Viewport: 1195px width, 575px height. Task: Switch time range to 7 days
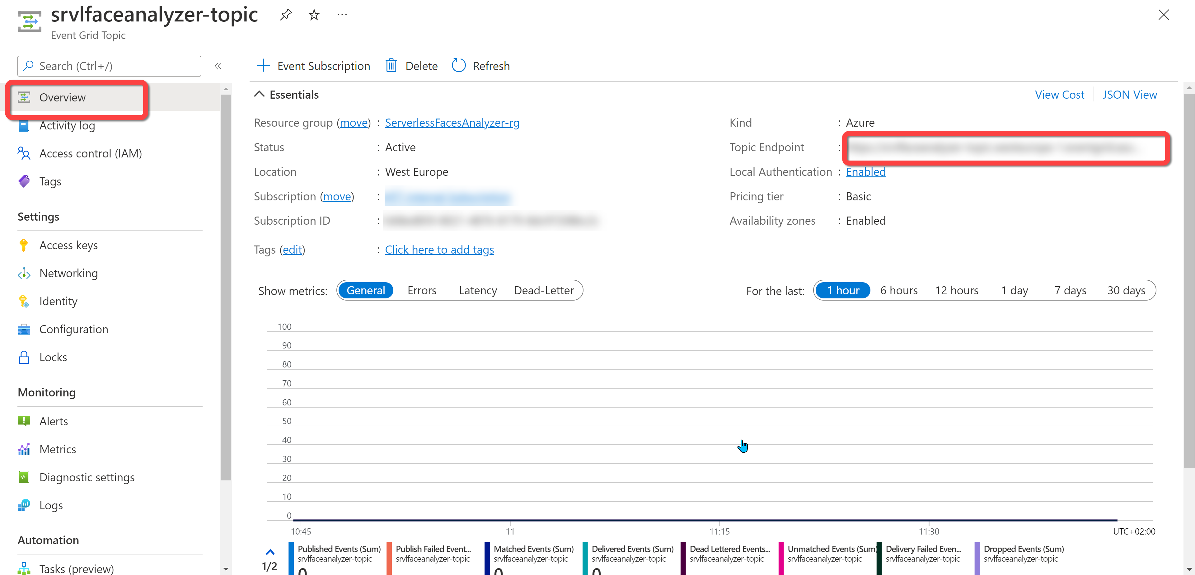click(x=1070, y=290)
